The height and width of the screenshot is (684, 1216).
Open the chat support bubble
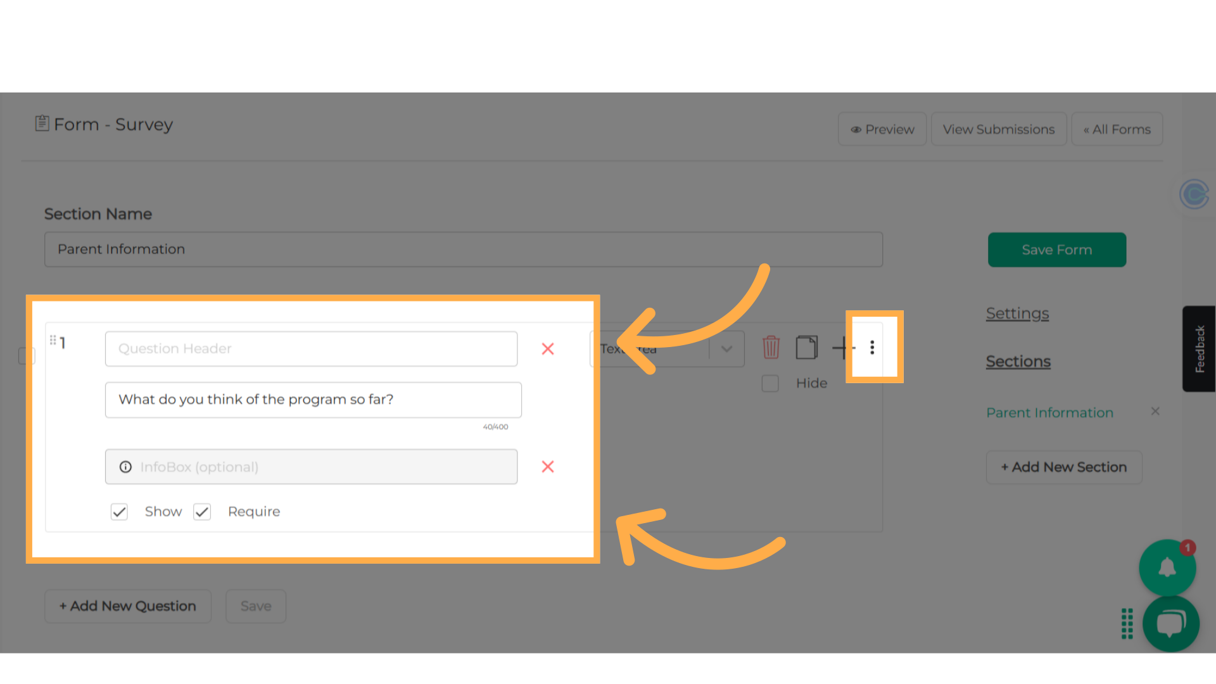[x=1171, y=624]
